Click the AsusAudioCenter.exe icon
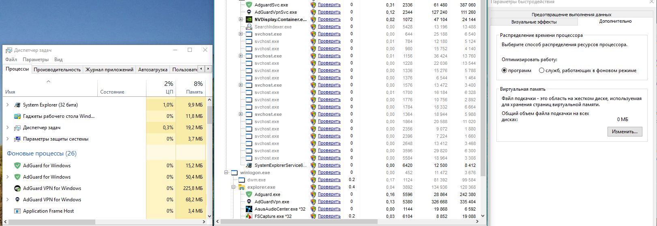 click(x=249, y=209)
